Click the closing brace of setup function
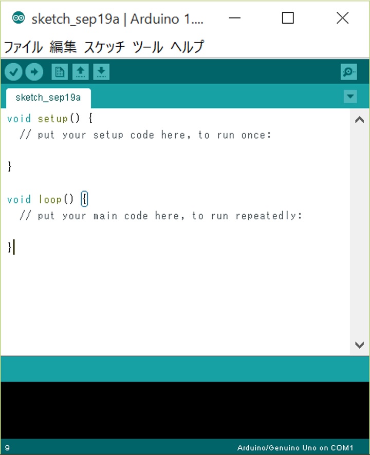The image size is (370, 455). point(10,166)
